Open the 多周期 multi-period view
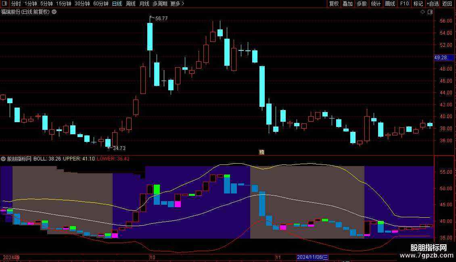Image resolution: width=456 pixels, height=262 pixels. 160,4
